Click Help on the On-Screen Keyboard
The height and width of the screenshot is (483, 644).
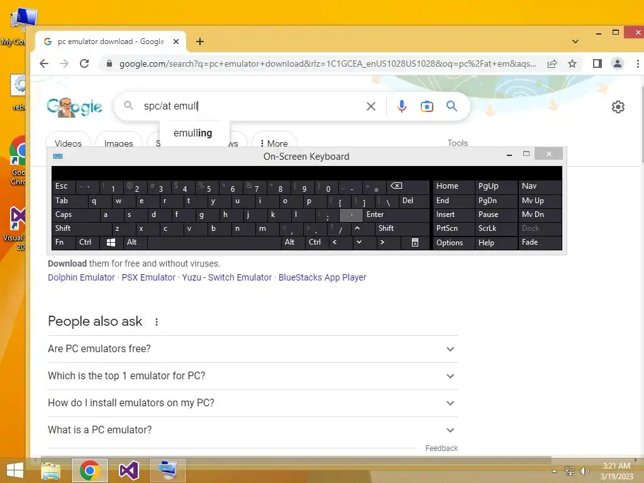[496, 242]
